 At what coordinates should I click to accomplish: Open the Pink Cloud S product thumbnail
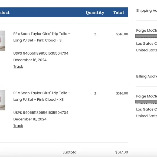[2, 41]
